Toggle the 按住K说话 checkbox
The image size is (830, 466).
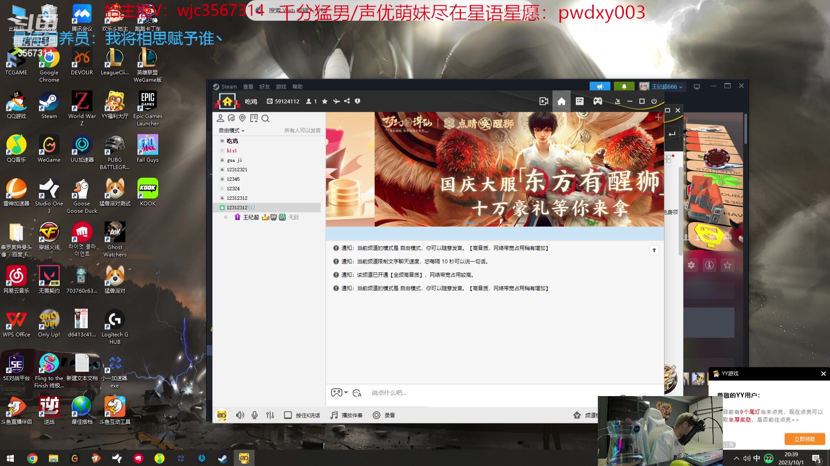288,415
